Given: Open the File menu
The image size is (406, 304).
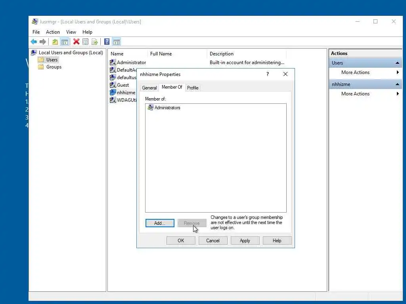Looking at the screenshot, I should [36, 32].
